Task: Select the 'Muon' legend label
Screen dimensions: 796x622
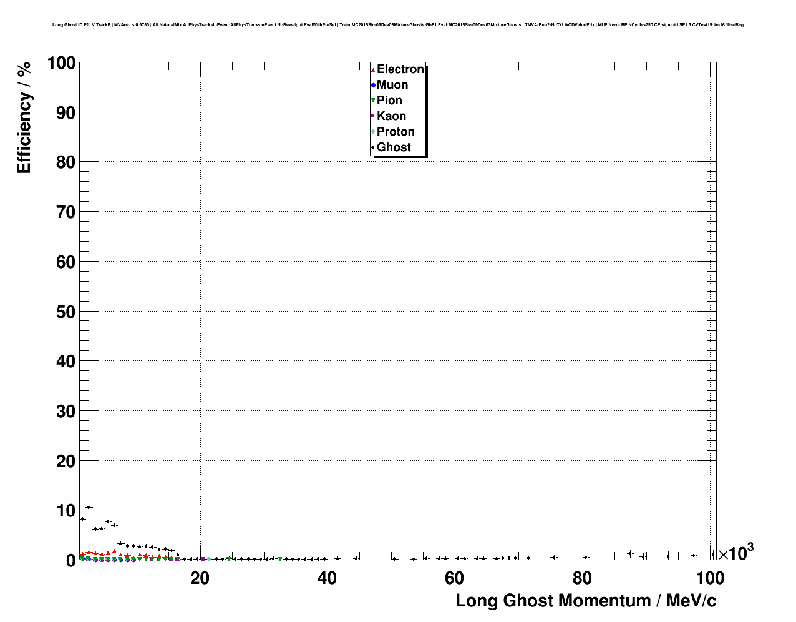Action: (392, 85)
